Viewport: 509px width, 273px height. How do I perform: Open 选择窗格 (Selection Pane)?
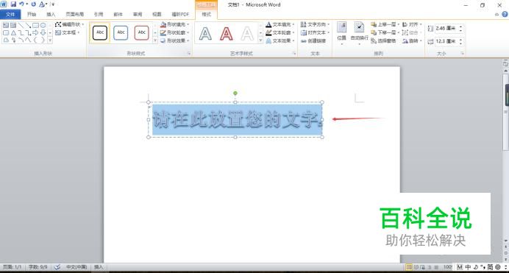pyautogui.click(x=383, y=40)
